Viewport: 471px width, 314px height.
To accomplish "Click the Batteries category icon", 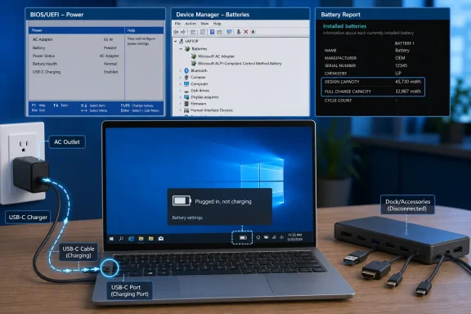I will click(x=187, y=49).
